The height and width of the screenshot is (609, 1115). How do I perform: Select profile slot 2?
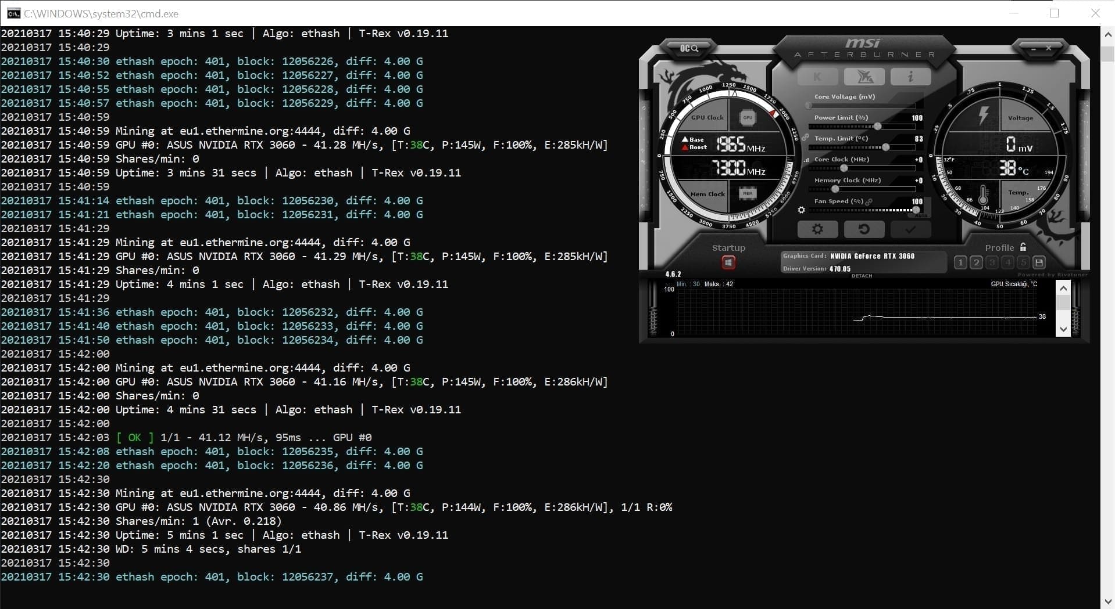point(976,263)
